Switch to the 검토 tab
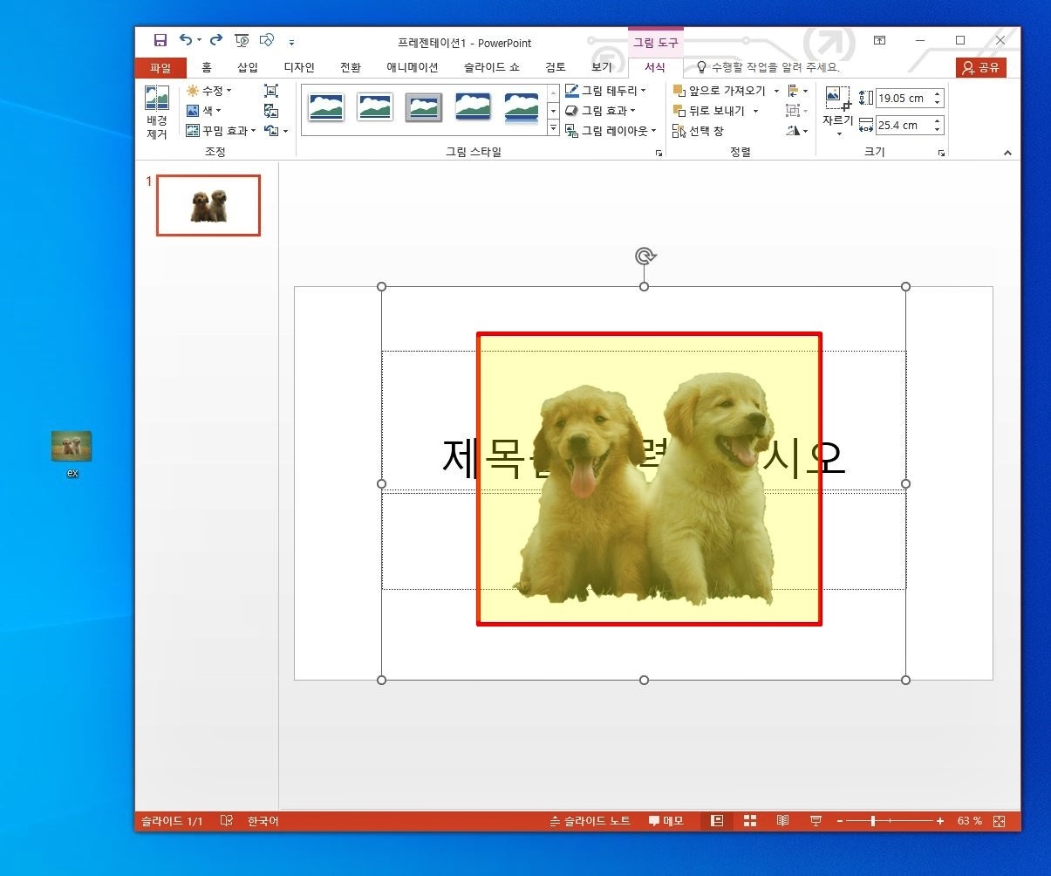 click(556, 67)
